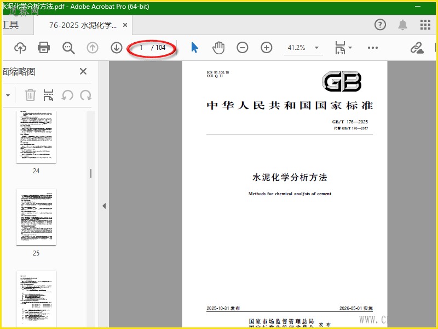Go to previous page with up arrow

pos(93,48)
